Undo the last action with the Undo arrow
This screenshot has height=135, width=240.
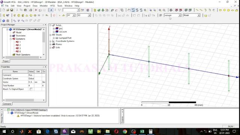(40, 10)
